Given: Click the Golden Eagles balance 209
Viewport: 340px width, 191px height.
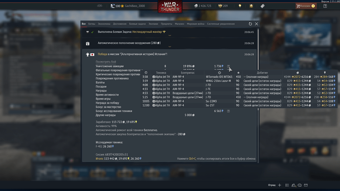Looking at the screenshot, I should 223,6.
